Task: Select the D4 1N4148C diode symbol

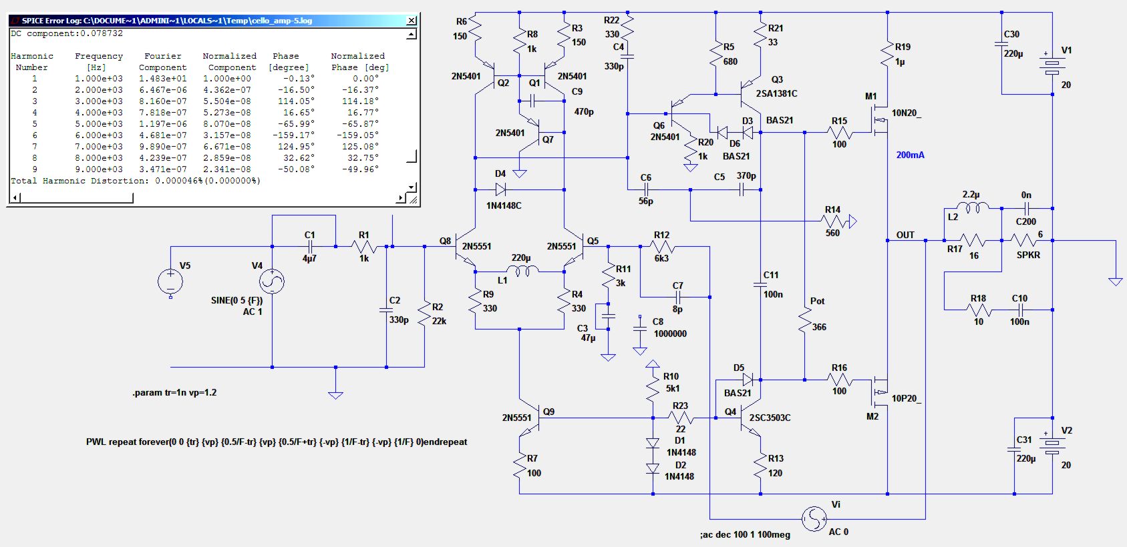Action: [500, 189]
